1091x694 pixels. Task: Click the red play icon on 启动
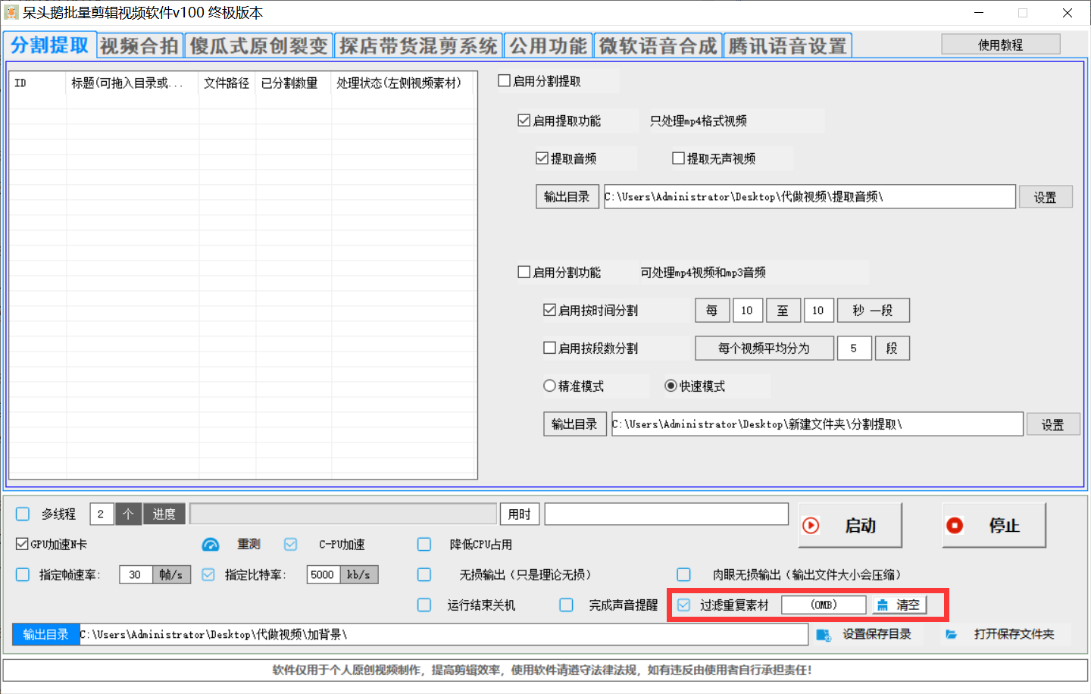(x=811, y=525)
